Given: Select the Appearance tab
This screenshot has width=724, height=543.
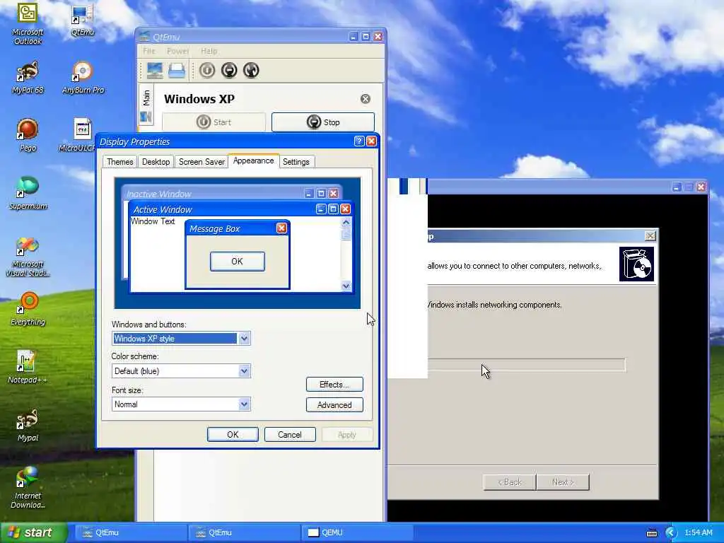Looking at the screenshot, I should 254,160.
